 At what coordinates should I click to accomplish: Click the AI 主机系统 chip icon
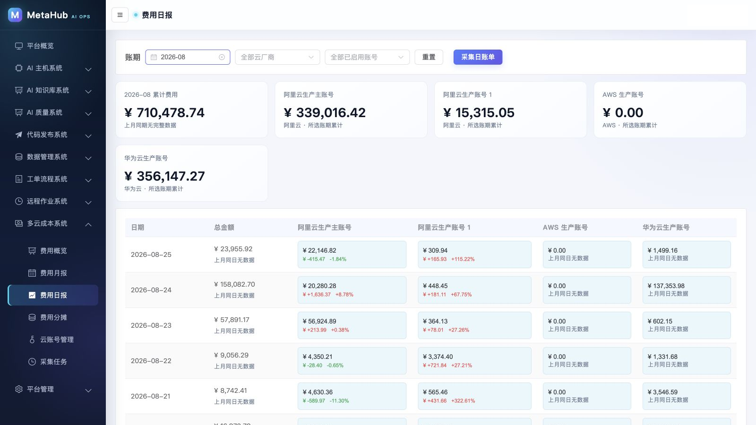tap(19, 68)
